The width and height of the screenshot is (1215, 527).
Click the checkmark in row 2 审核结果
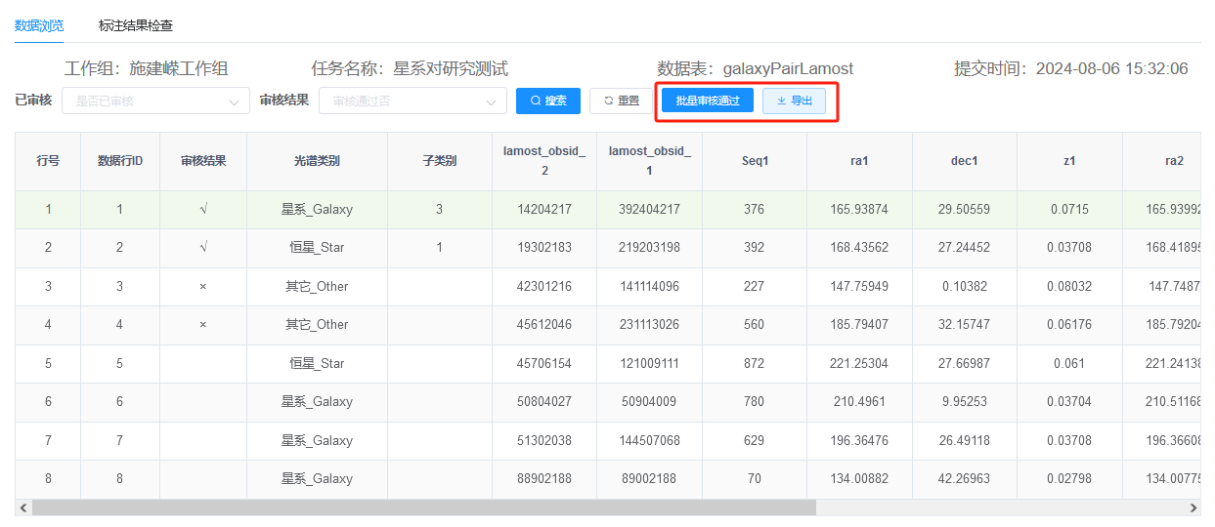coord(203,248)
